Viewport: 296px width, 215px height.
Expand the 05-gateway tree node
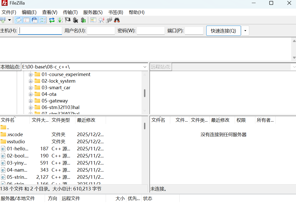click(30, 101)
